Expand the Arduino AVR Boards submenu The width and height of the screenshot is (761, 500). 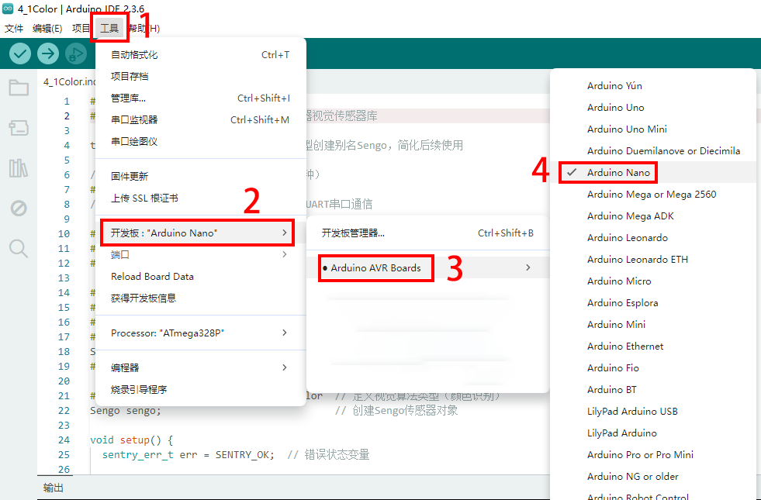427,267
